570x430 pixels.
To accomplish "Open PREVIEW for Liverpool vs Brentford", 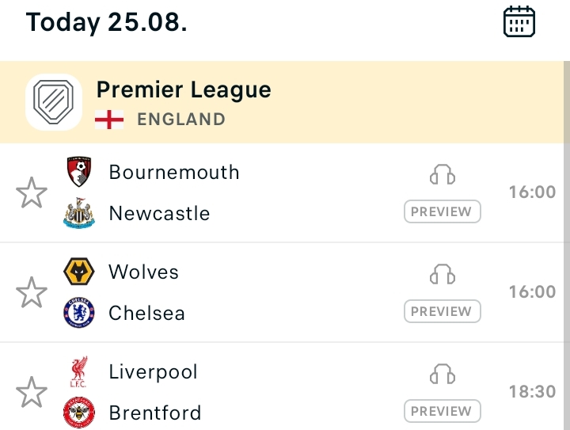I will [x=443, y=411].
